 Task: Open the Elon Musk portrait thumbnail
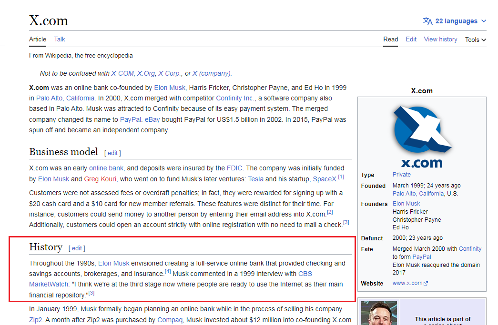pyautogui.click(x=379, y=313)
